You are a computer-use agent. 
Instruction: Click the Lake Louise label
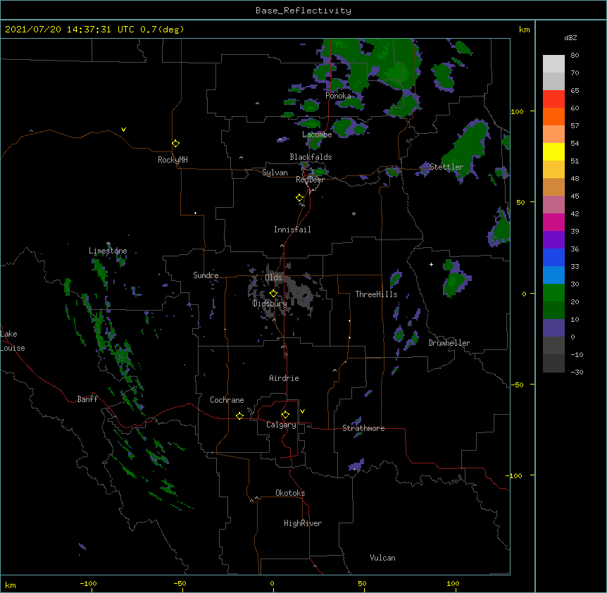pos(13,341)
